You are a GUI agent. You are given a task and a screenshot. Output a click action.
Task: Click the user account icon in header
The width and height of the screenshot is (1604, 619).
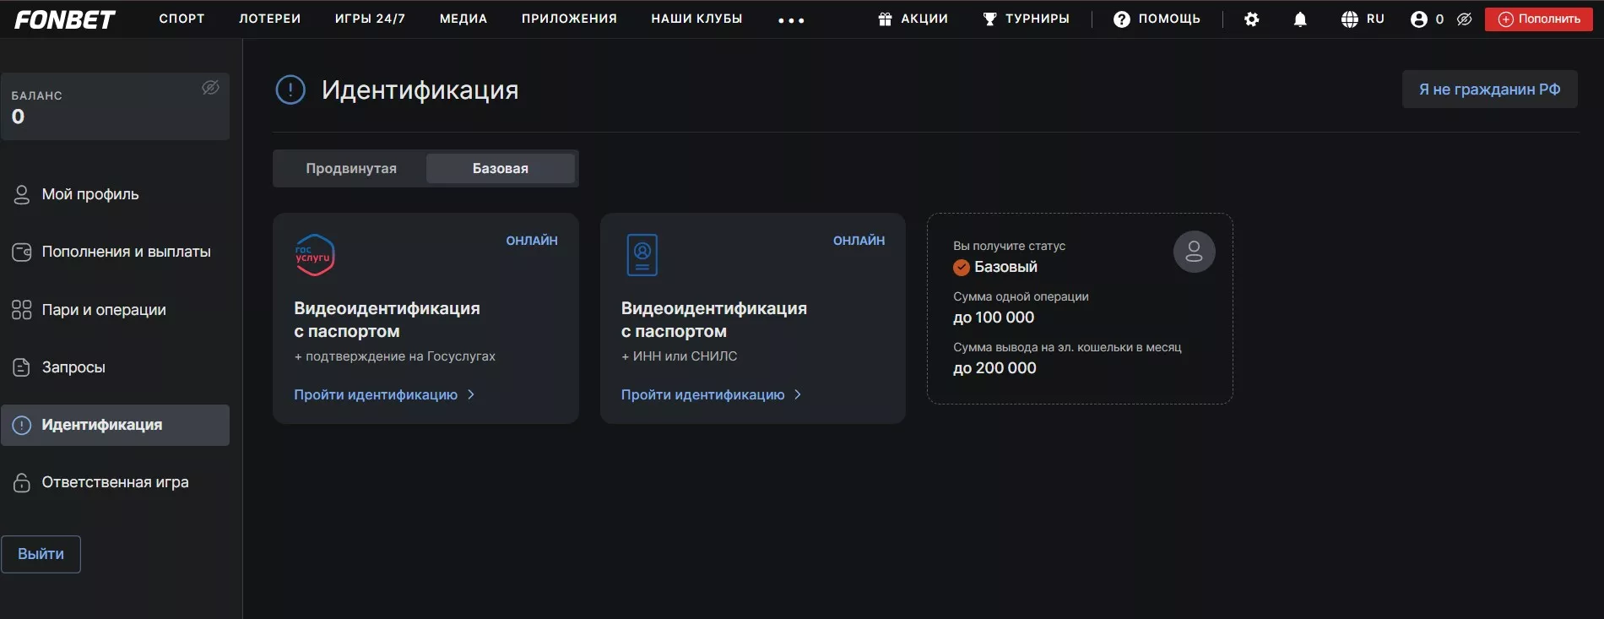click(1418, 19)
